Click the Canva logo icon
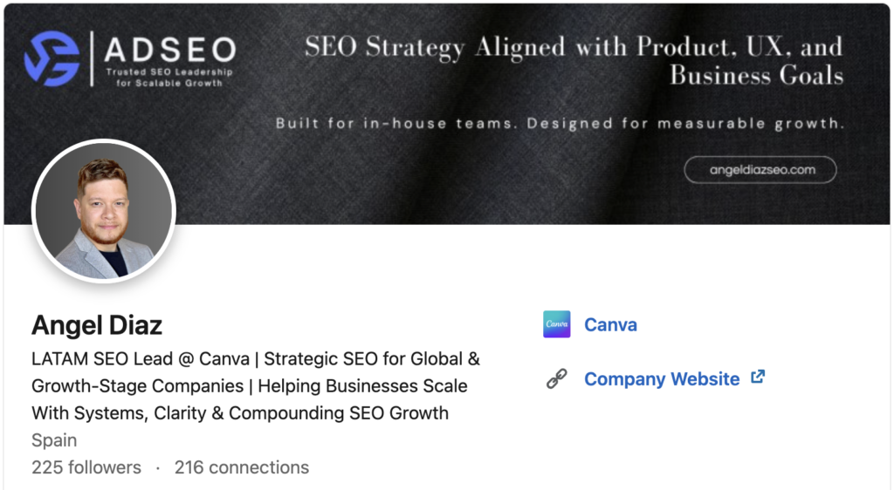894x490 pixels. 556,324
